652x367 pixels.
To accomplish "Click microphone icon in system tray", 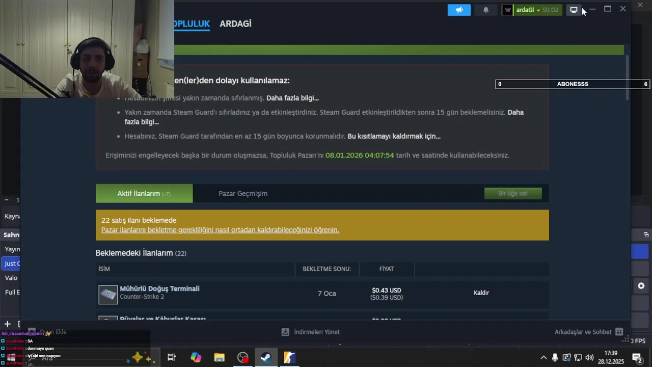I will click(x=555, y=357).
